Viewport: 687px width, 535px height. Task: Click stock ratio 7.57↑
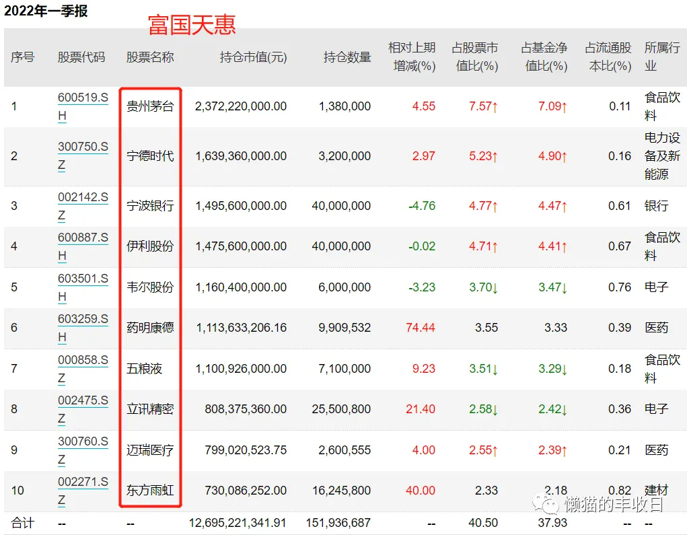coord(483,106)
